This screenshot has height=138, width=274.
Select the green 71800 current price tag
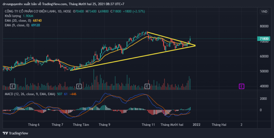coord(264,39)
